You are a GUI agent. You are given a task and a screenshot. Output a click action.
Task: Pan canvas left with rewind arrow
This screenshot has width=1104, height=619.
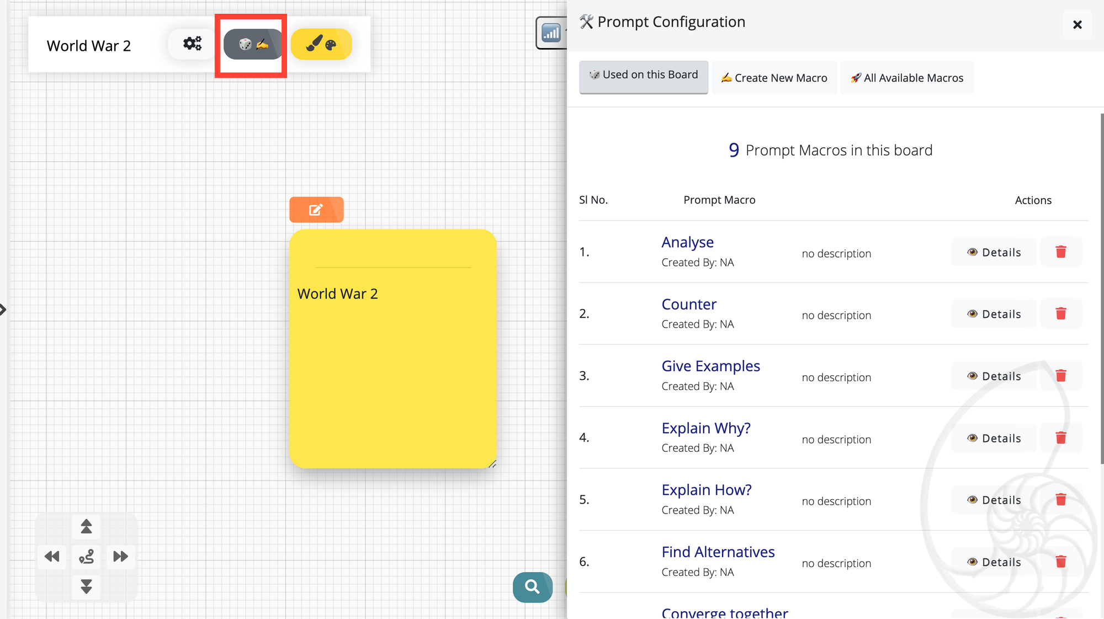pyautogui.click(x=52, y=556)
